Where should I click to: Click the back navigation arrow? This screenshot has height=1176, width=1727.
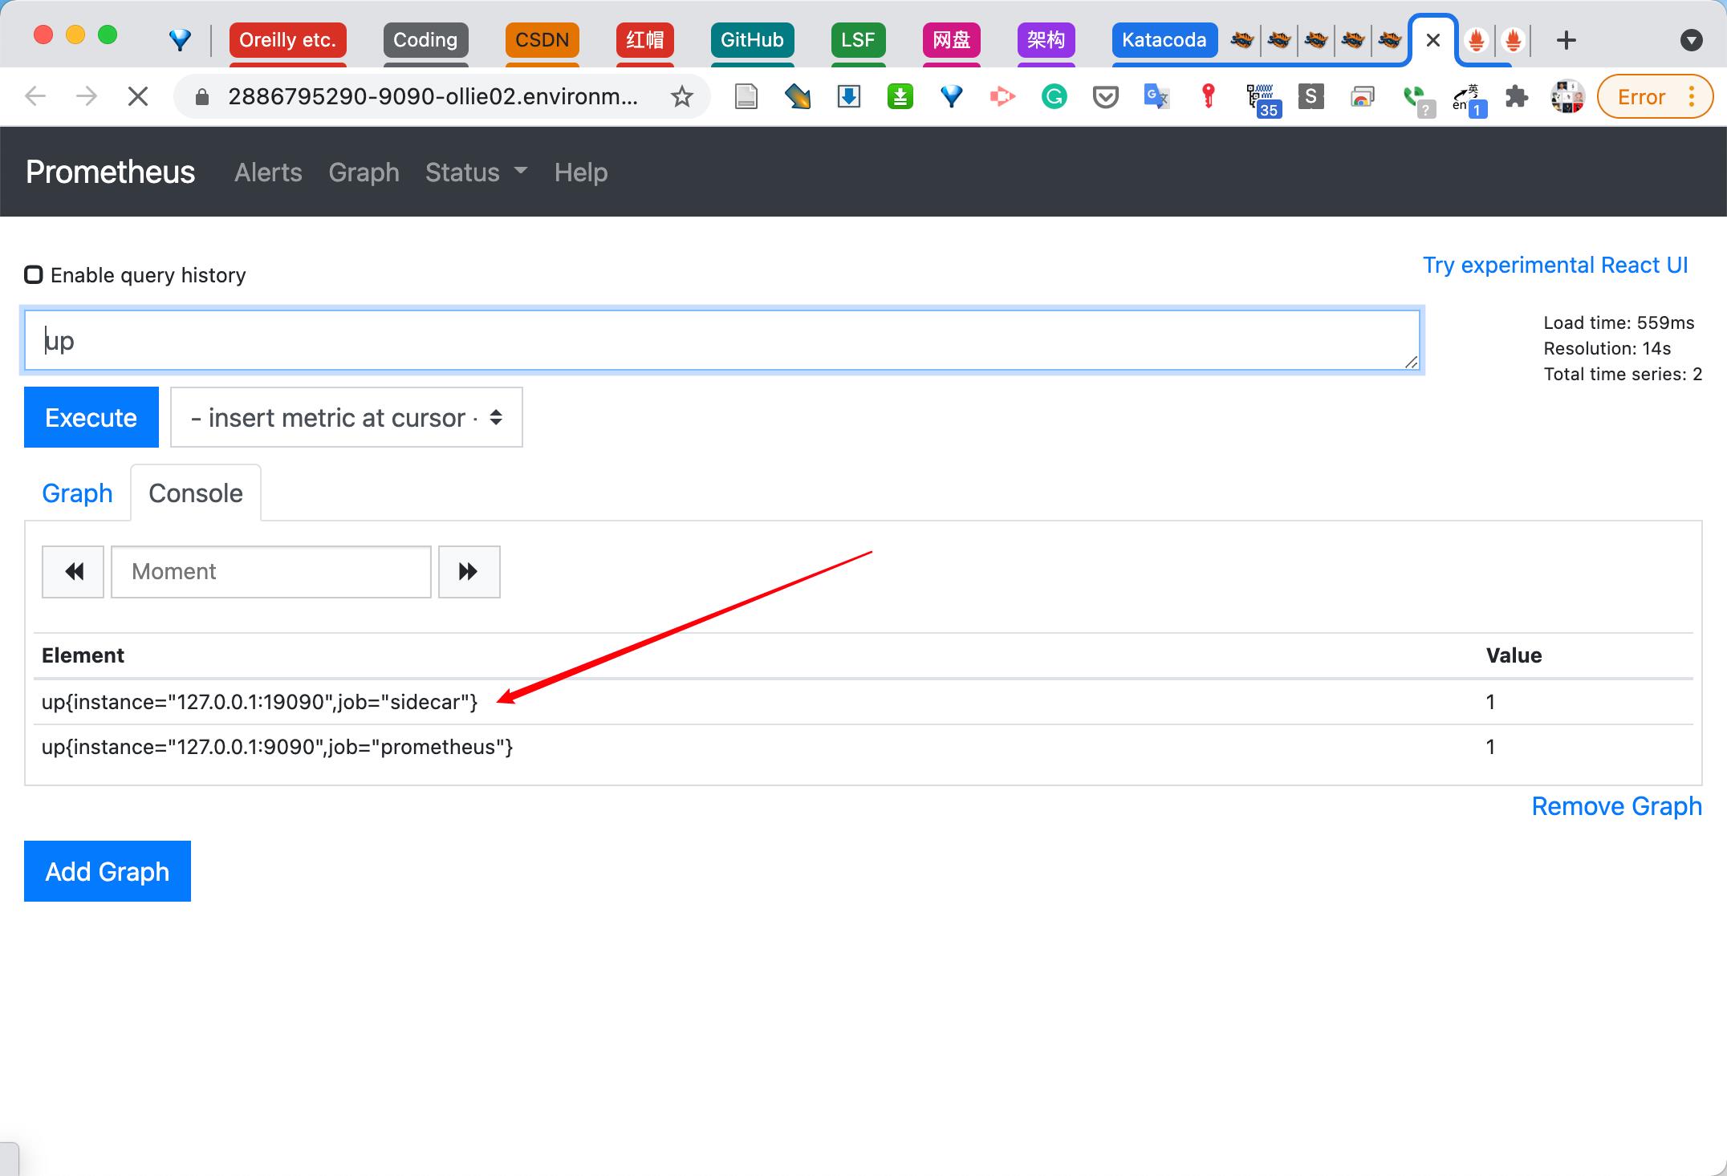pyautogui.click(x=37, y=99)
